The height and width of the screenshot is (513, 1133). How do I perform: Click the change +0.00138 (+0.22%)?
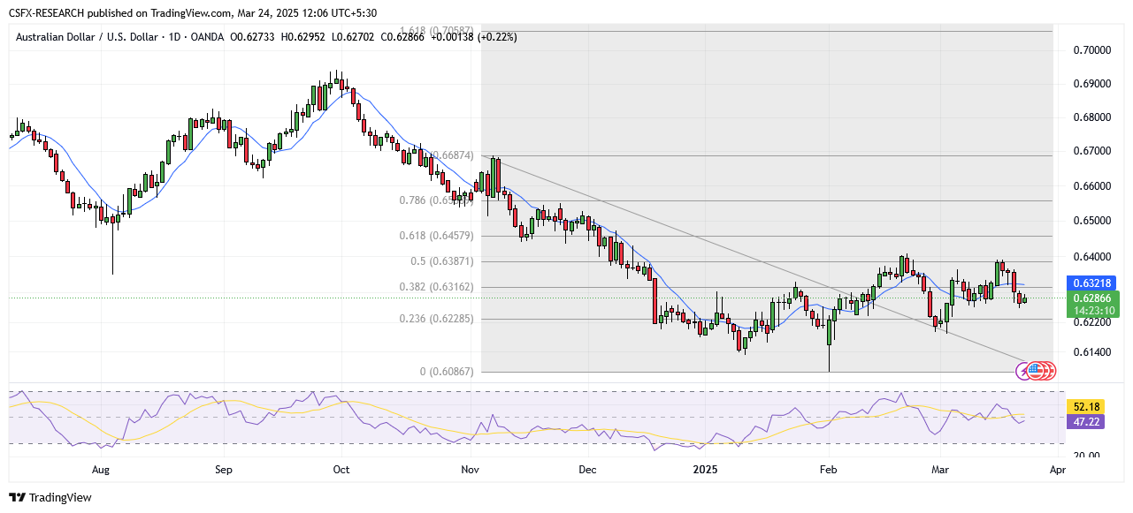tap(476, 37)
